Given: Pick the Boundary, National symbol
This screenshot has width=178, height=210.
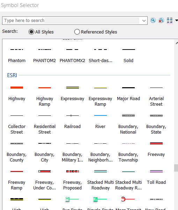Looking at the screenshot, I should point(128,123).
